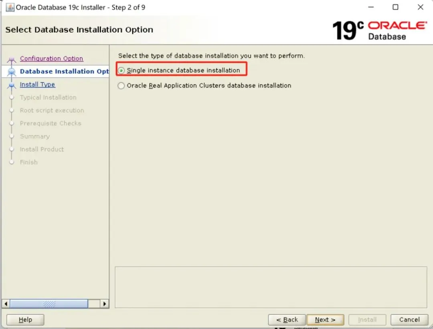Select Single instance database installation radio

[121, 71]
